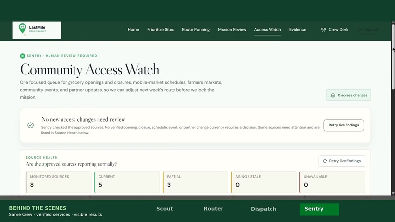
Task: Click the scrollbar down arrow
Action: pos(393,193)
